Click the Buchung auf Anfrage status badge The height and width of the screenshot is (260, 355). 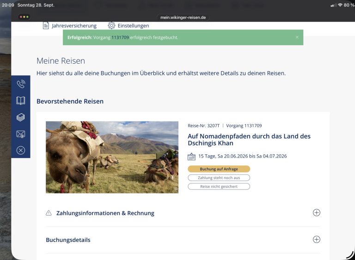coord(219,169)
